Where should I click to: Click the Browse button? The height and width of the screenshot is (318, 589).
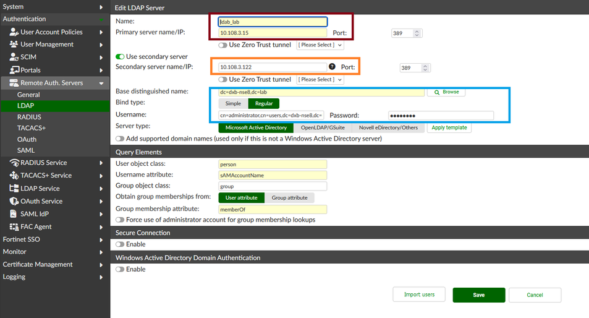tap(446, 92)
